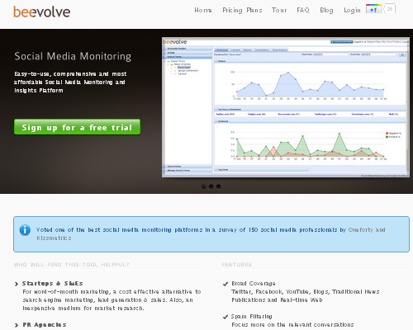Open the Pricing Plans page
Viewport: 413px width, 330px height.
click(242, 10)
